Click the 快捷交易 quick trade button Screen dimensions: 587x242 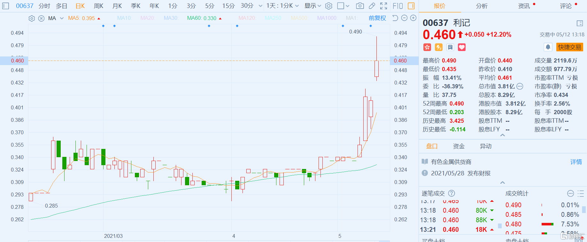pos(569,47)
